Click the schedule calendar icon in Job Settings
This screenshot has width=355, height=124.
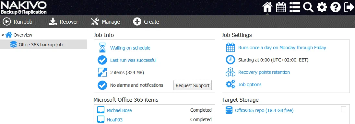231,48
